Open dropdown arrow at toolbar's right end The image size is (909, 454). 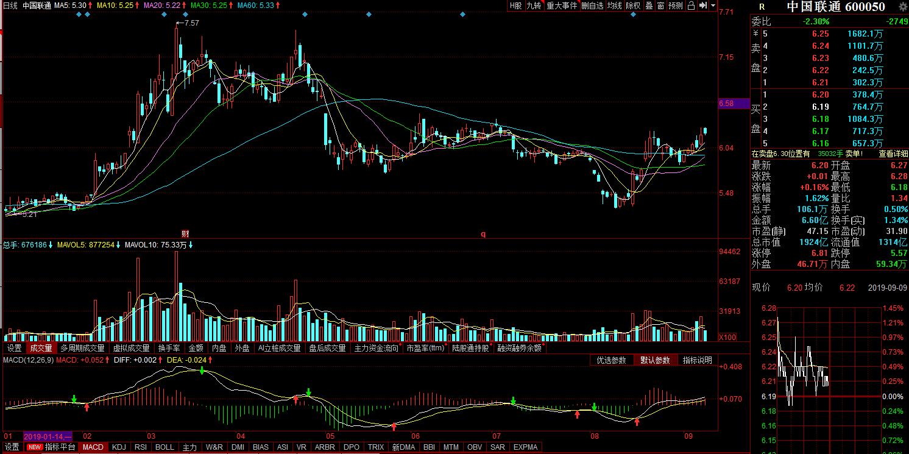coord(713,5)
